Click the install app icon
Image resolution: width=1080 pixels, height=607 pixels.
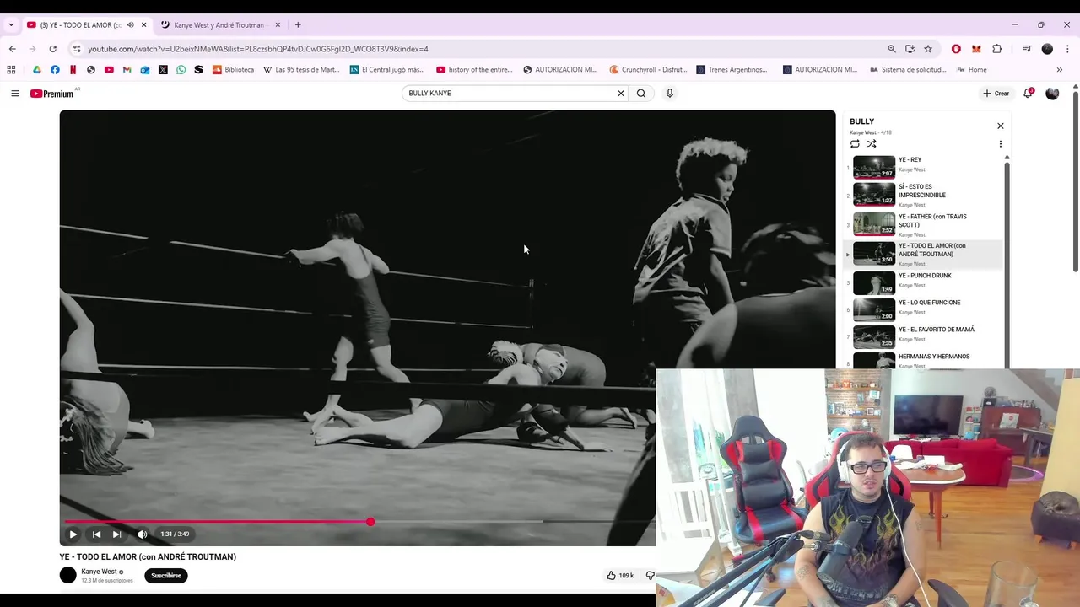910,49
